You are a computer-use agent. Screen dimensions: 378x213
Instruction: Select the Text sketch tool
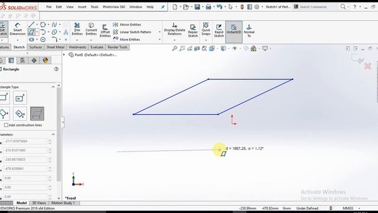pos(66,32)
